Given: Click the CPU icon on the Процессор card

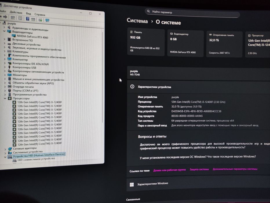Looking at the screenshot, I should [x=249, y=35].
